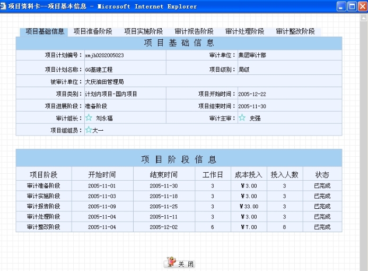Click the star icon beside 刘永福
This screenshot has width=368, height=271.
(89, 118)
